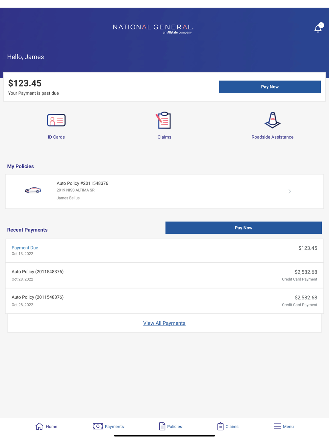The width and height of the screenshot is (329, 439).
Task: Open the View All Payments link
Action: 164,323
